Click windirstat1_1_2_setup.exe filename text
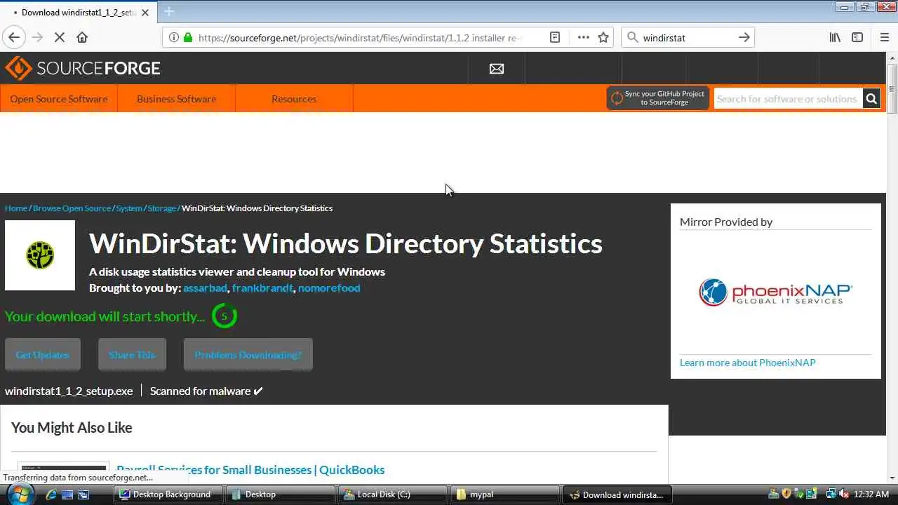Screen dimensions: 898x505 point(69,391)
